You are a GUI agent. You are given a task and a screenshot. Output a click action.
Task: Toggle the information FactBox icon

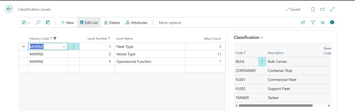click(x=332, y=22)
